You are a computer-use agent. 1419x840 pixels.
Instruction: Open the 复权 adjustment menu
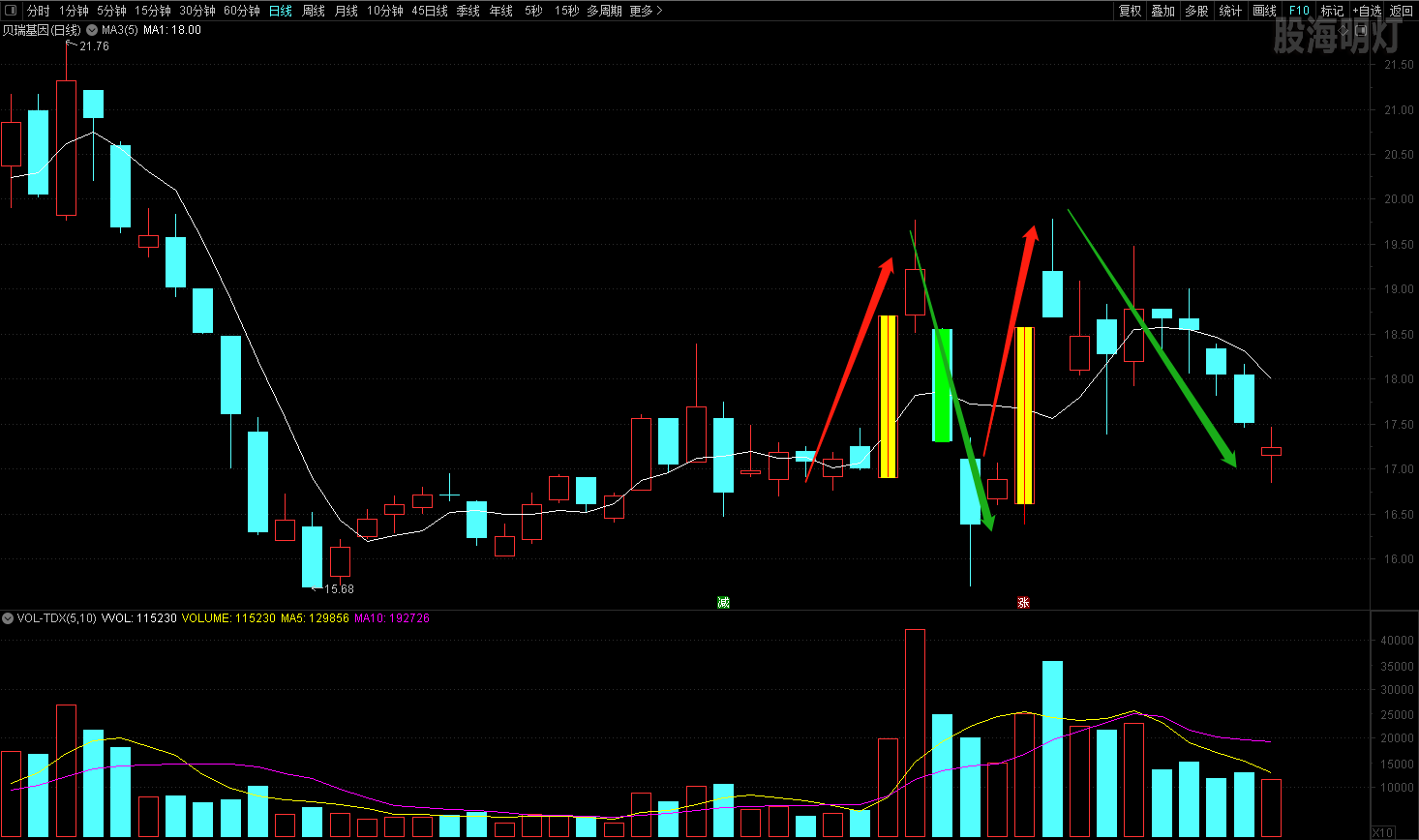click(x=1131, y=11)
